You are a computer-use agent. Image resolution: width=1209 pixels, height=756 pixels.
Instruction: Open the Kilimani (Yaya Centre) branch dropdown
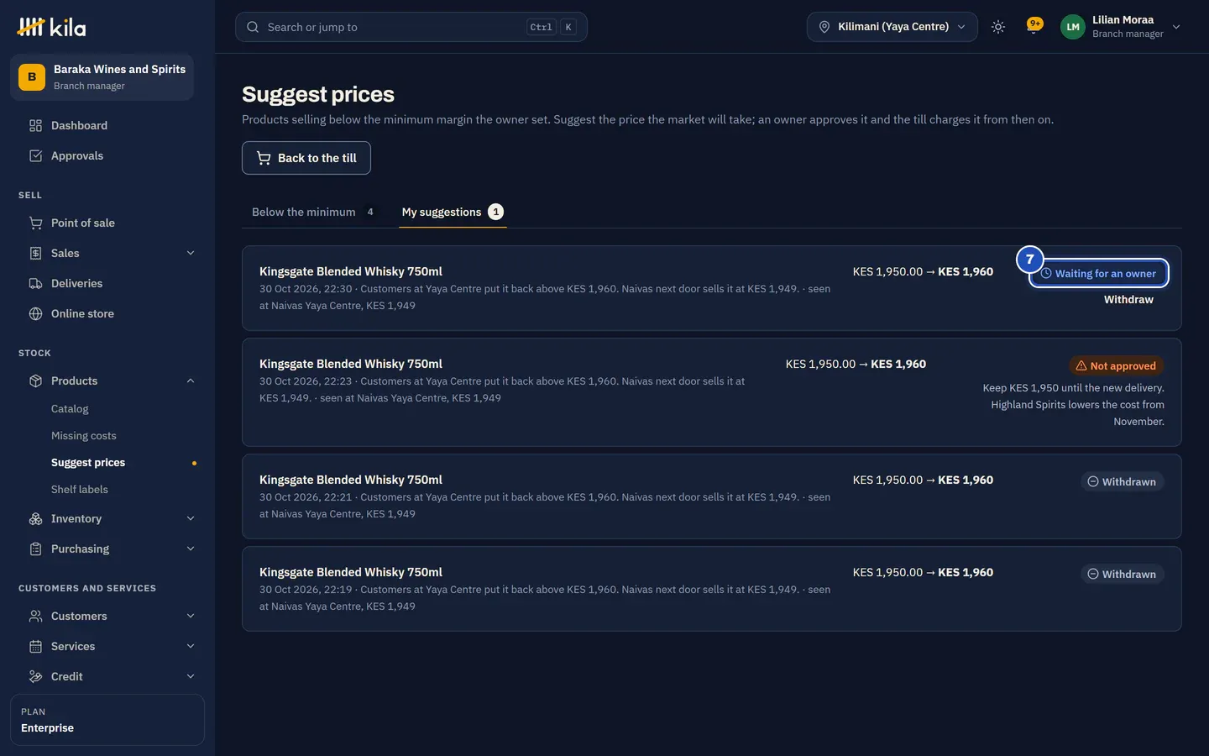coord(892,27)
